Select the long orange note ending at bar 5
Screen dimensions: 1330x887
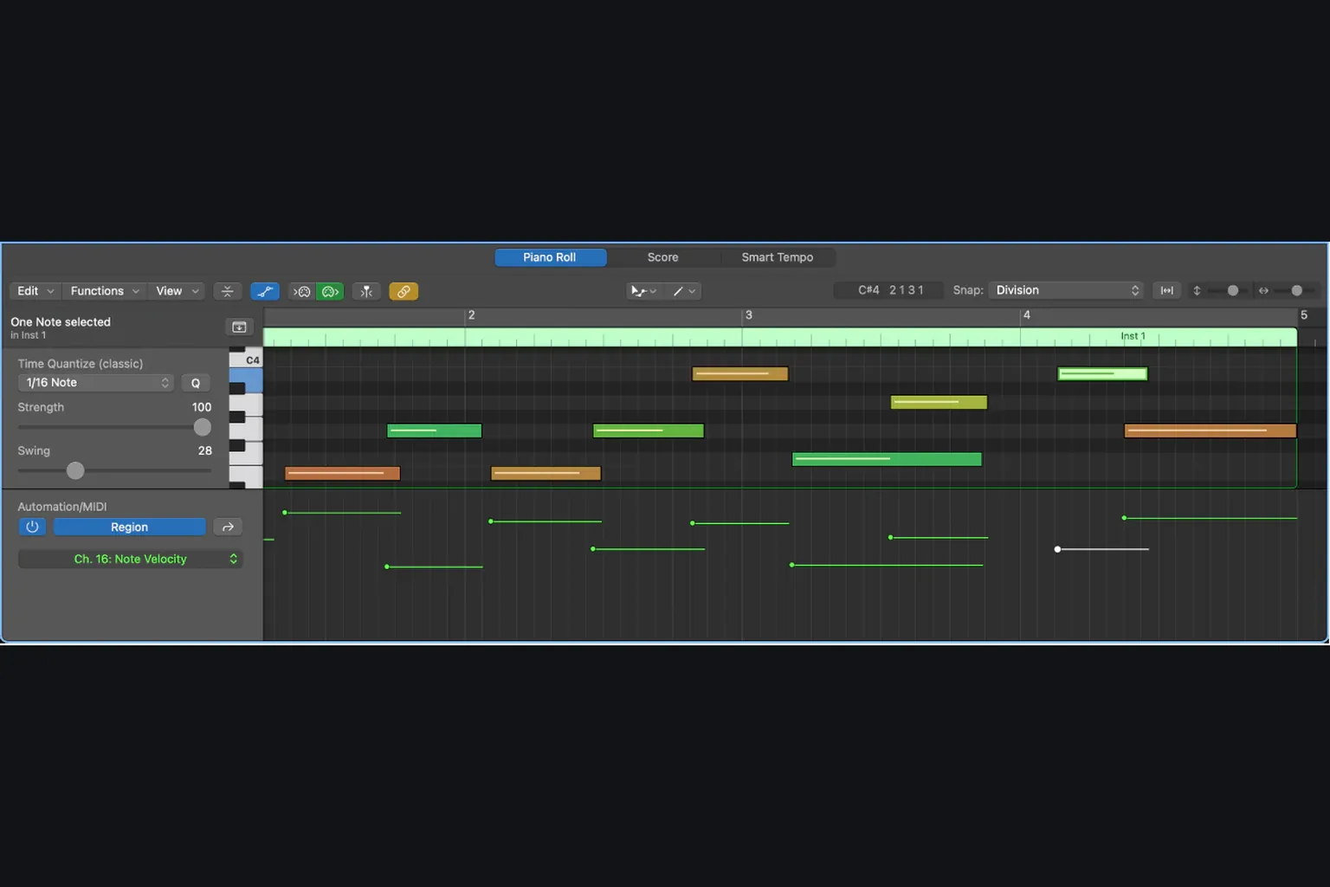[1211, 431]
